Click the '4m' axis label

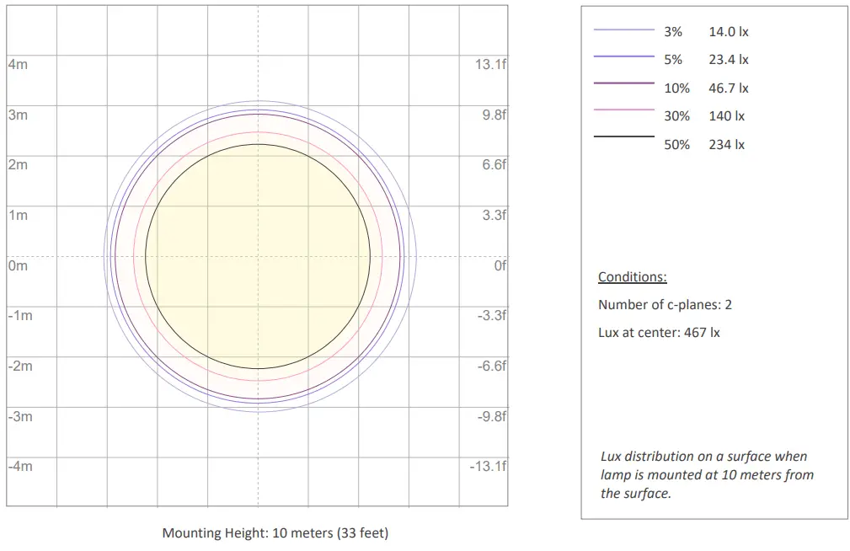pos(18,65)
